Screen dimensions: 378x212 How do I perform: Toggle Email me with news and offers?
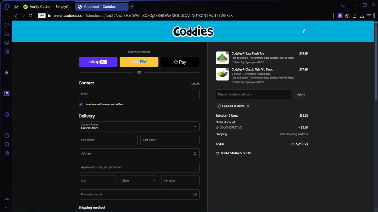pyautogui.click(x=81, y=104)
